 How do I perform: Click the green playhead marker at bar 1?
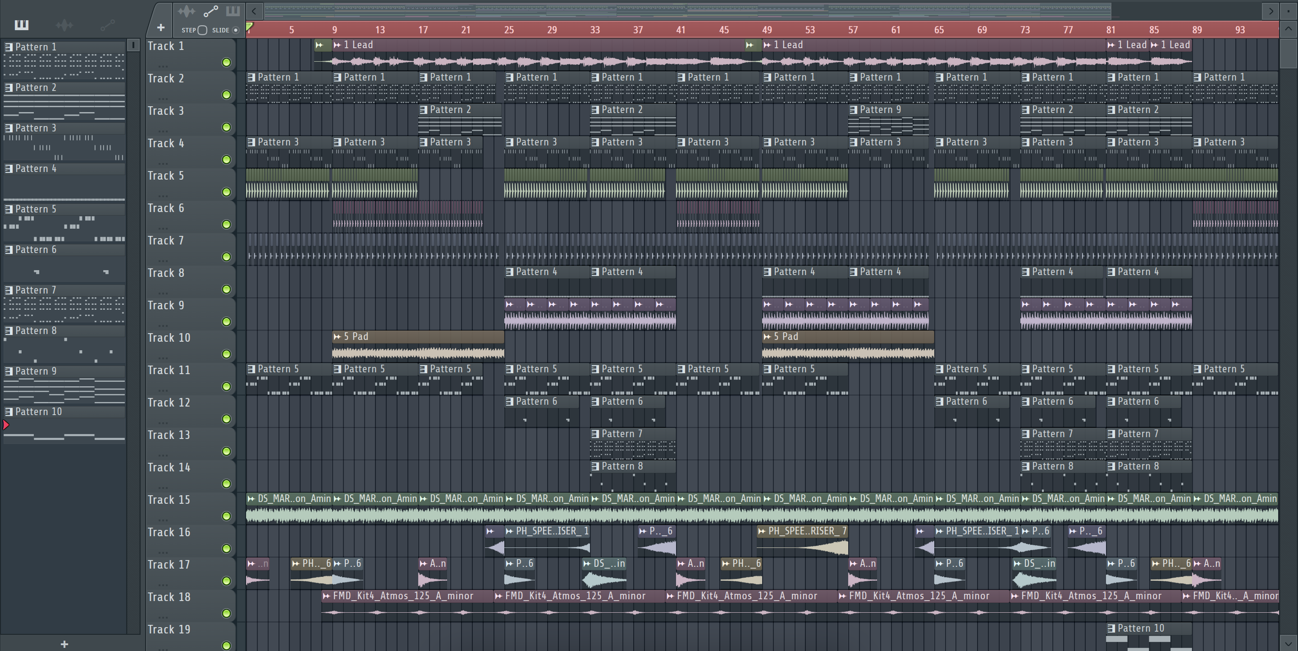pos(249,26)
